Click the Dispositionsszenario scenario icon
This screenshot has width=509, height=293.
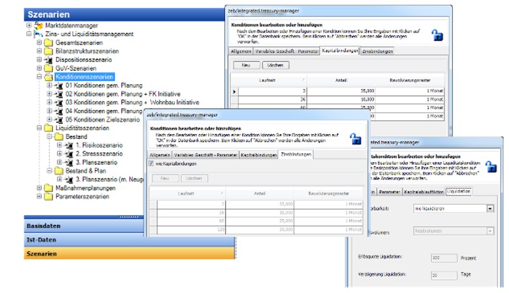pyautogui.click(x=48, y=60)
